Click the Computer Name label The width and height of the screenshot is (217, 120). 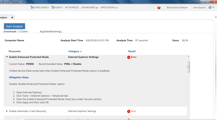14,40
